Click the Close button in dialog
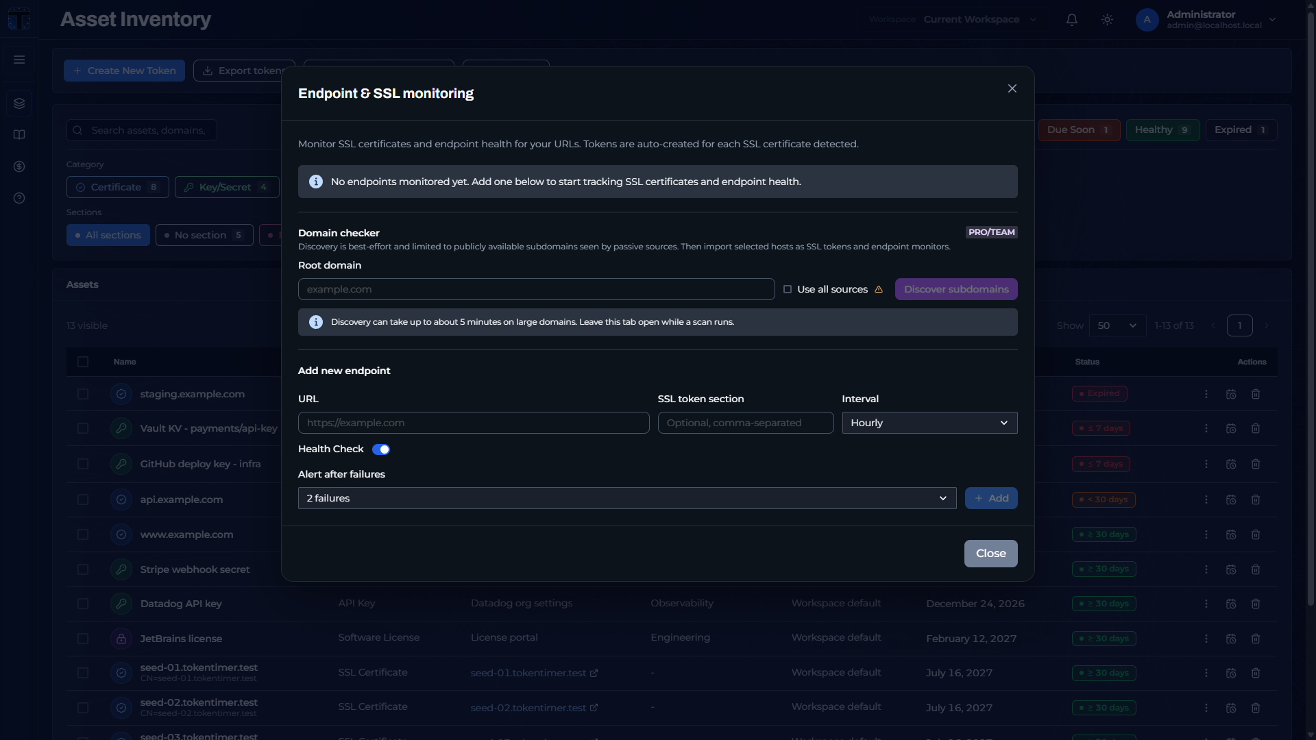 (x=990, y=554)
